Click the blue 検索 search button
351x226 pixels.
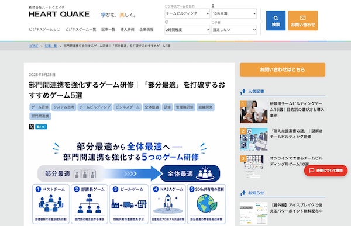(x=276, y=20)
